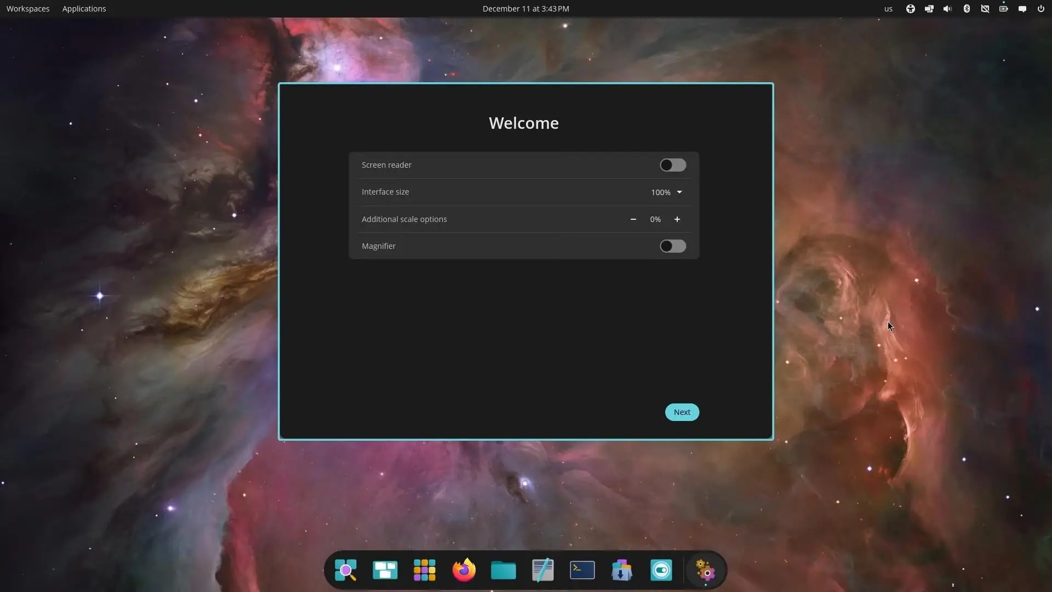Open the Text Editor icon in dock

tap(543, 570)
